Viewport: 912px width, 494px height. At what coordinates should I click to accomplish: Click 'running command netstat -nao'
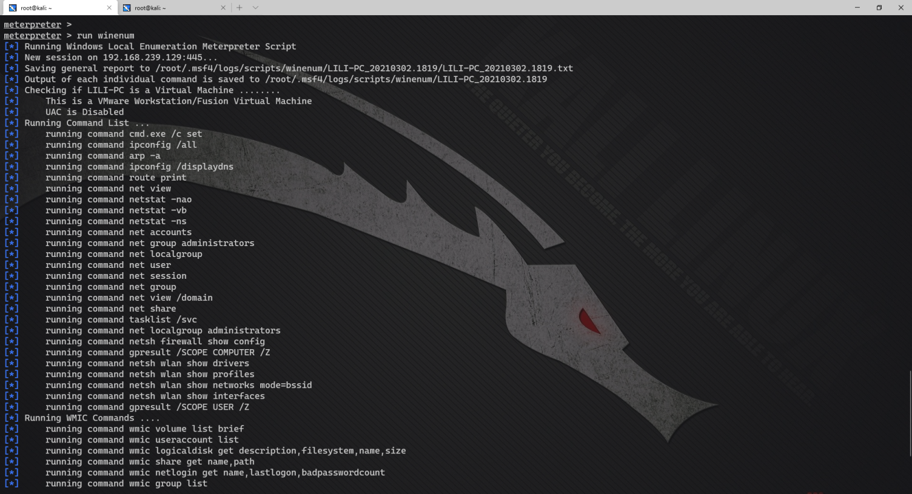coord(118,199)
